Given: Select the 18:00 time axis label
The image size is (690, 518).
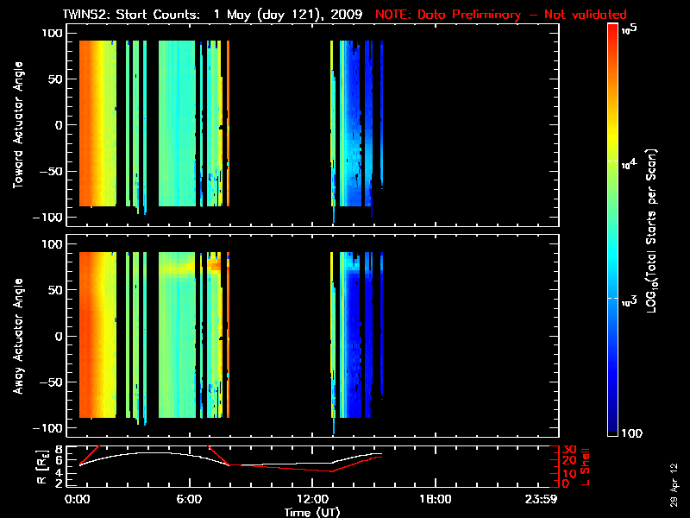Looking at the screenshot, I should pyautogui.click(x=435, y=500).
